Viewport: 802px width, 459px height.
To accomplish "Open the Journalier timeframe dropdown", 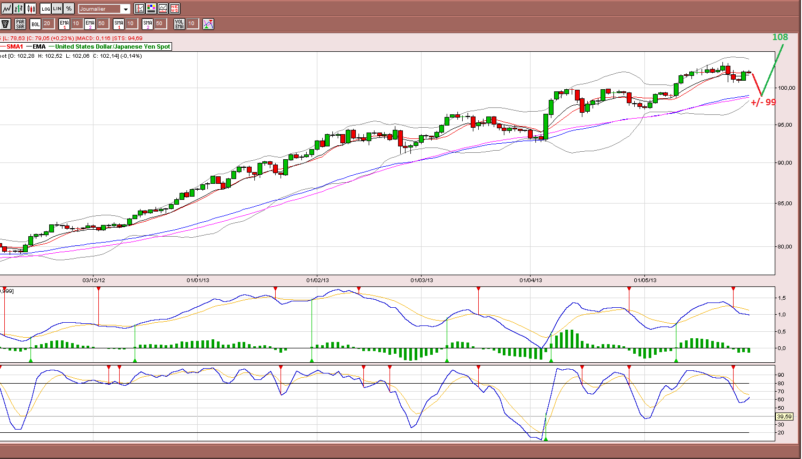I will coord(104,9).
